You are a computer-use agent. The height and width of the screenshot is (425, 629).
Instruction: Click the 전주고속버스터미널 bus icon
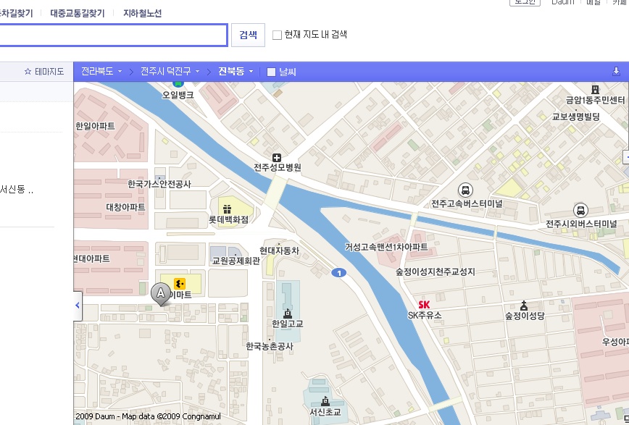pyautogui.click(x=463, y=189)
